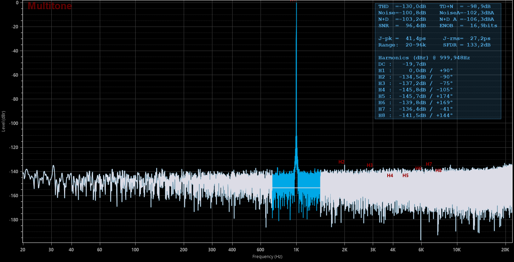Click the -60 tick on the level axis

coord(15,75)
